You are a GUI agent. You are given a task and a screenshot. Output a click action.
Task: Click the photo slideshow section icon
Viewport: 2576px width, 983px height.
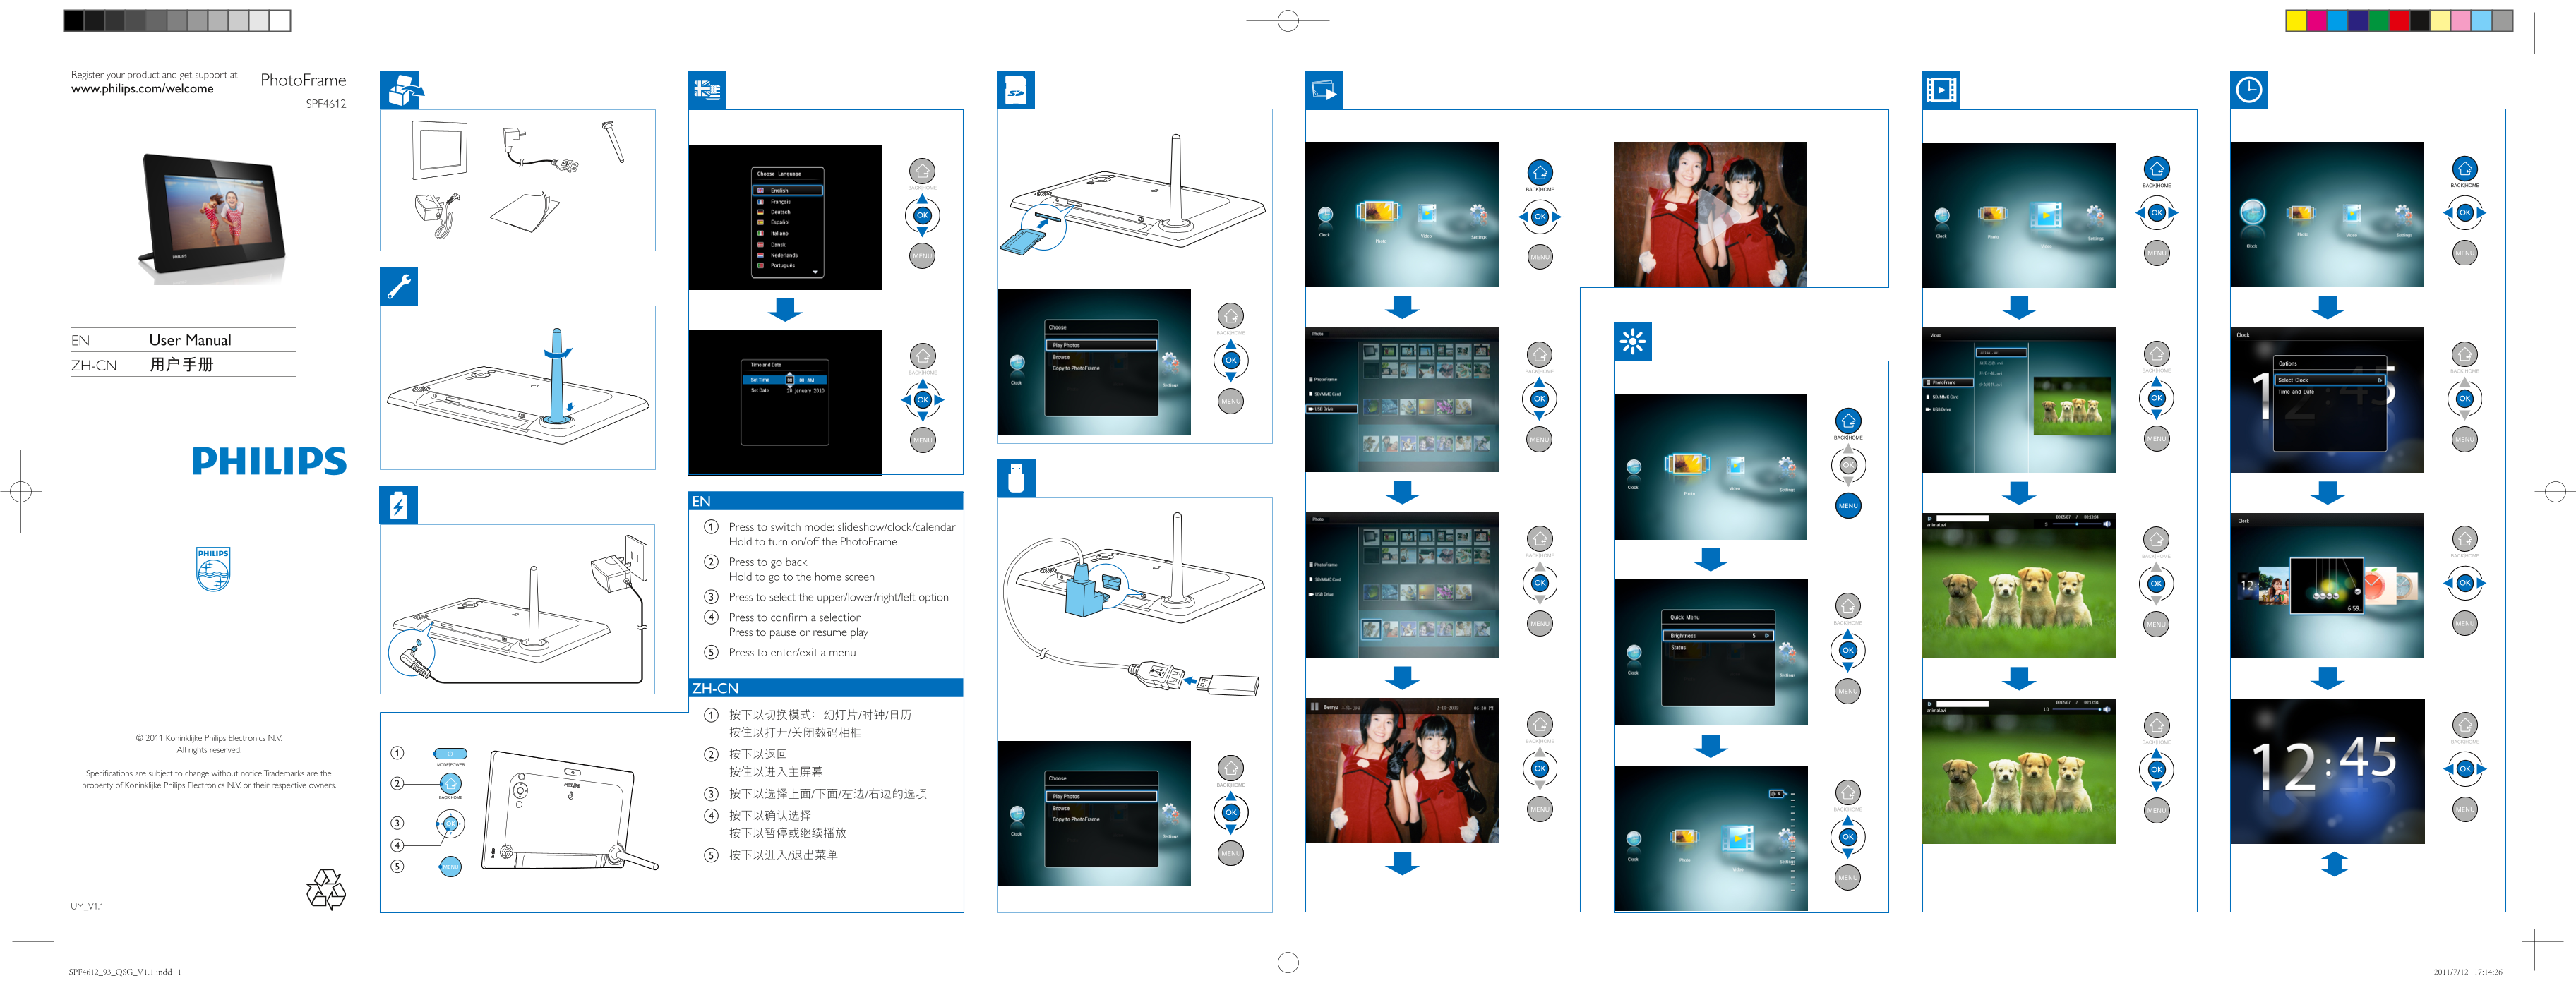point(1324,90)
